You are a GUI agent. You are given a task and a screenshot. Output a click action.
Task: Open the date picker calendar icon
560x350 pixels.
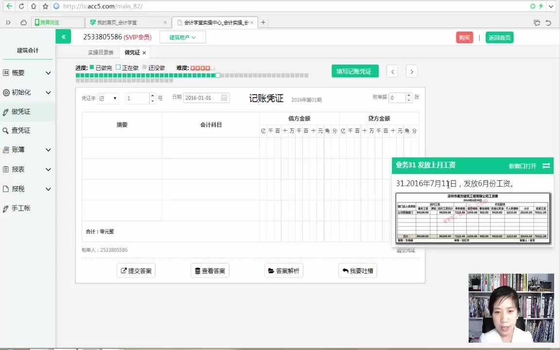coord(224,97)
